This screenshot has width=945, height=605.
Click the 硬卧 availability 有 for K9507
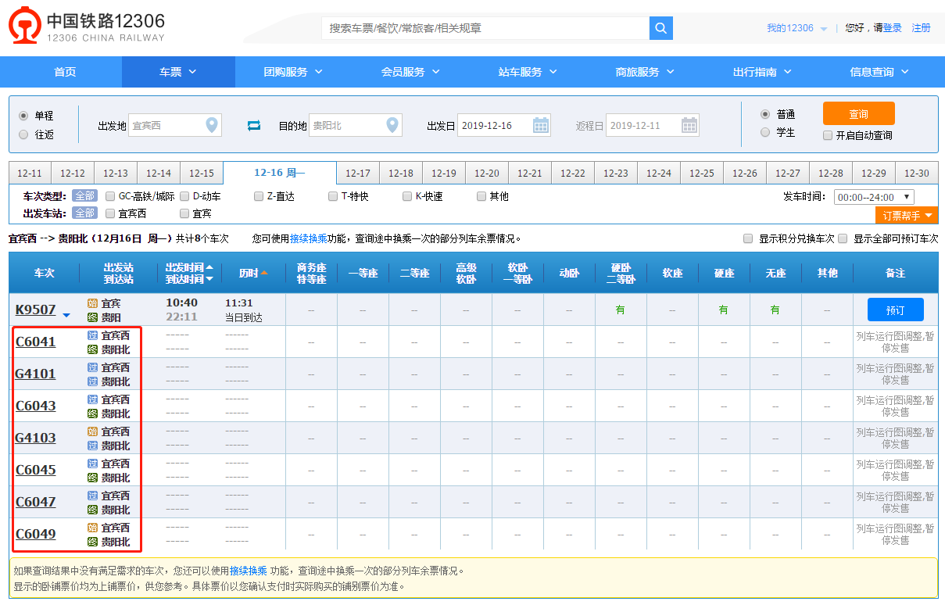[x=620, y=310]
